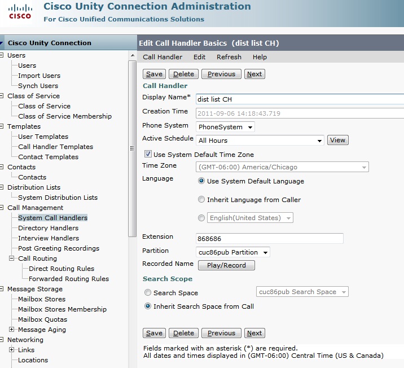This screenshot has width=404, height=368.
Task: Open User Templates in the tree
Action: [x=43, y=137]
